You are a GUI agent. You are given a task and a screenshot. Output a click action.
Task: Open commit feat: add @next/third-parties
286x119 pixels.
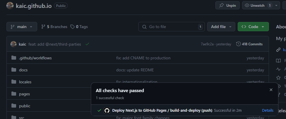(55, 44)
